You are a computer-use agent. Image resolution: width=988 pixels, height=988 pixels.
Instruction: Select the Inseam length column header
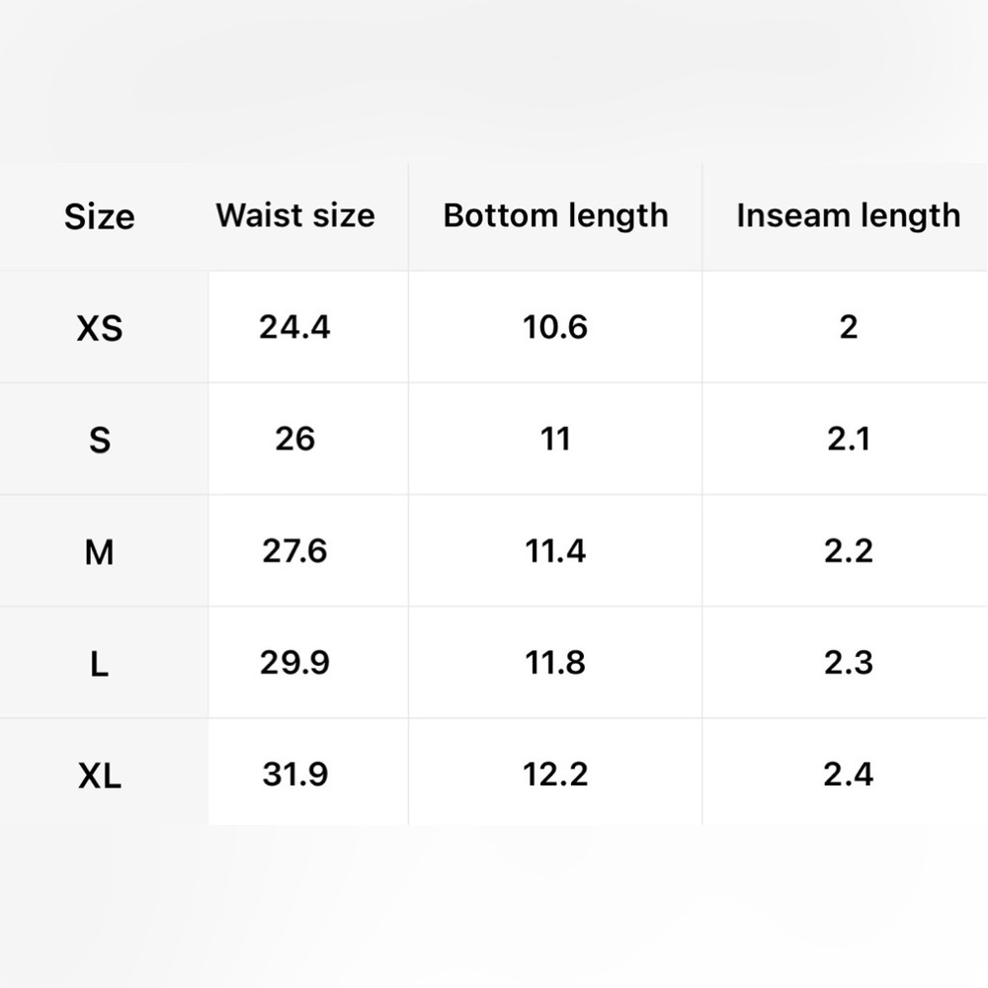click(x=848, y=216)
